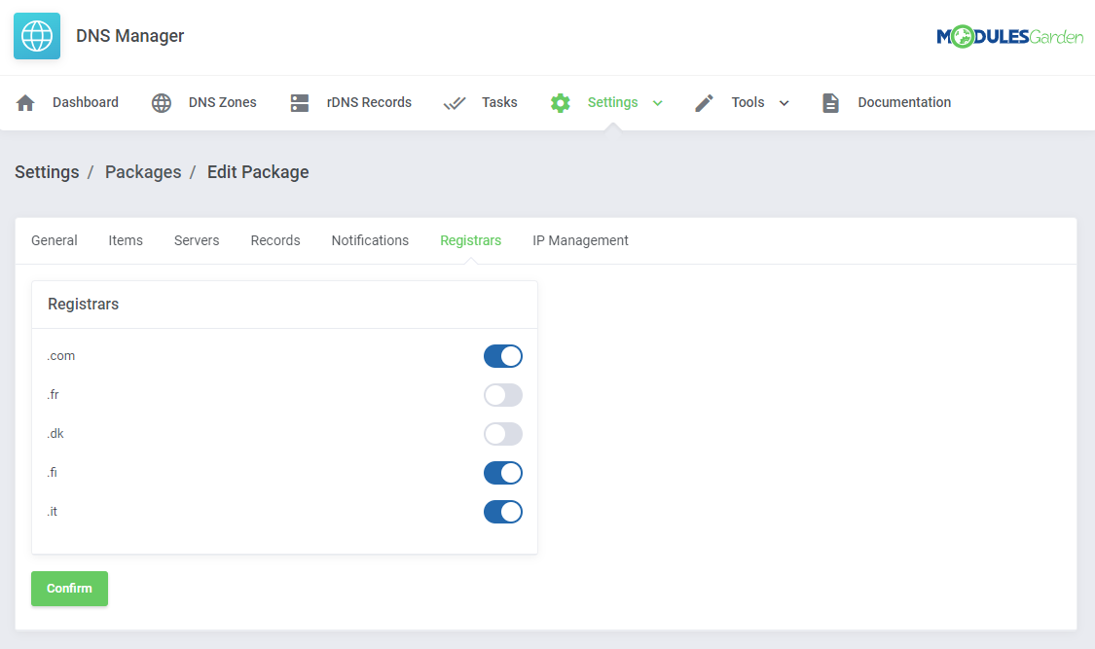
Task: Select the Registrars tab
Action: (x=471, y=240)
